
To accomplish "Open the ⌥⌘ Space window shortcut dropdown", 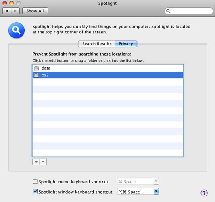I will tap(138, 192).
